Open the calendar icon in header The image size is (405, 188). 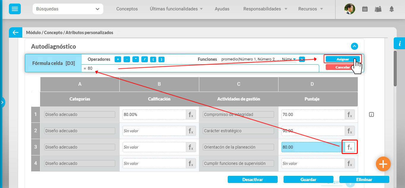[x=365, y=9]
